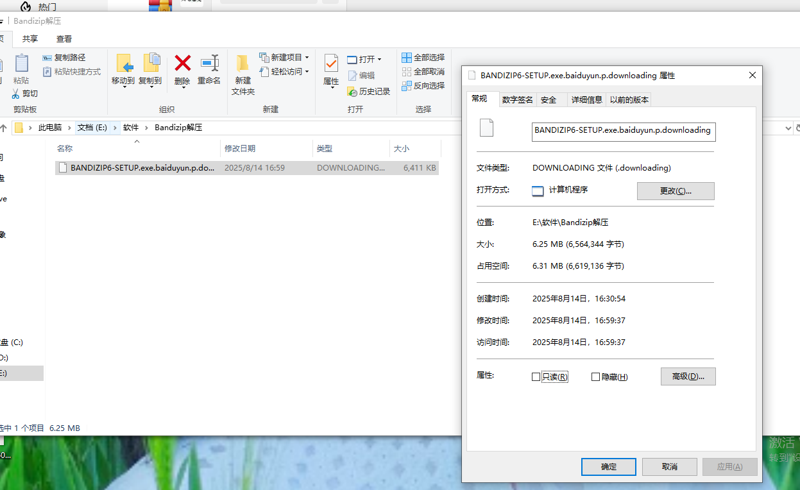The image size is (800, 490).
Task: Switch to the Digital Signatures tab
Action: coord(517,100)
